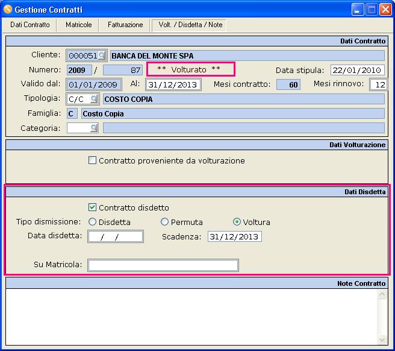This screenshot has height=351, width=395.
Task: Open the Tipologia lookup magnifier icon
Action: point(94,99)
